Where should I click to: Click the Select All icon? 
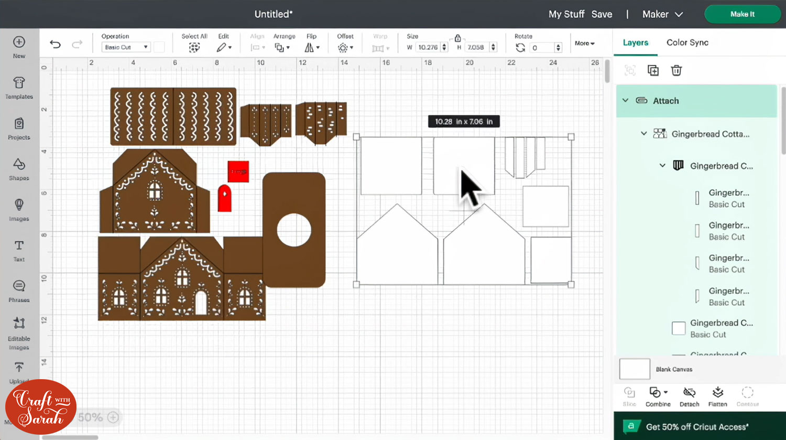pos(194,47)
